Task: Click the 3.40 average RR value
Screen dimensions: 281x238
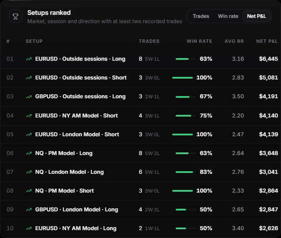Action: [x=238, y=228]
